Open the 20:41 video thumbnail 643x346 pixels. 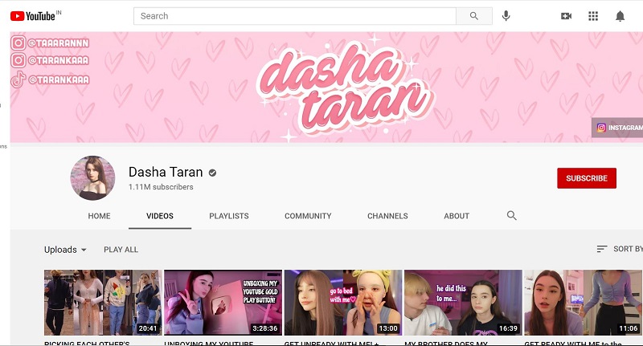pos(103,303)
